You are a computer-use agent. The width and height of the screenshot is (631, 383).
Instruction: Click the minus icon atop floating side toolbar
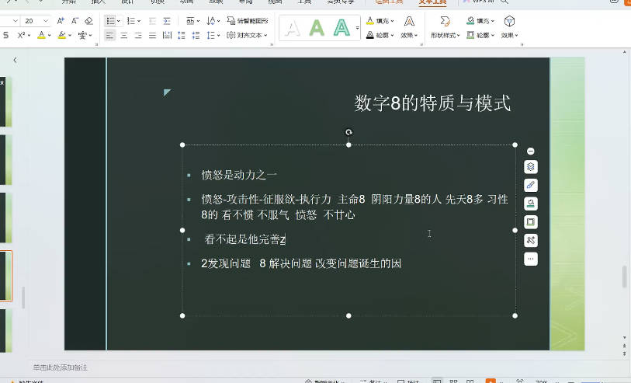point(531,151)
